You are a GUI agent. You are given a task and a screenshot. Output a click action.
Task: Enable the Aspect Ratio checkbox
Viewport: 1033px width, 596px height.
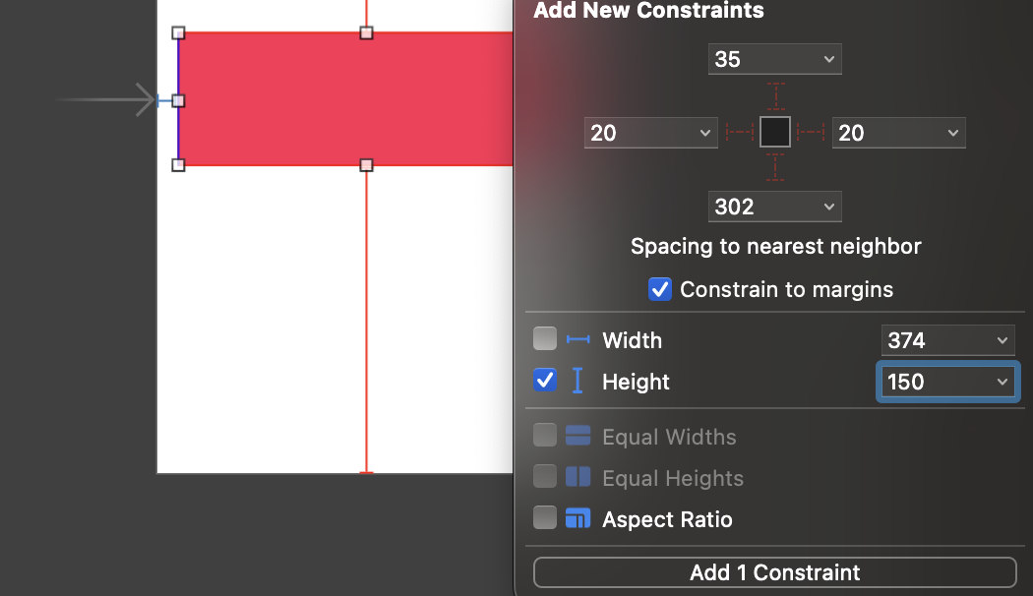click(545, 518)
